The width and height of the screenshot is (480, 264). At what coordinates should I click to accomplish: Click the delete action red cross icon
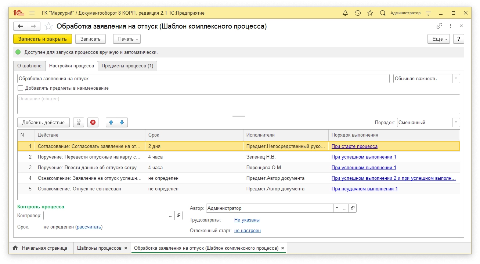pos(93,123)
